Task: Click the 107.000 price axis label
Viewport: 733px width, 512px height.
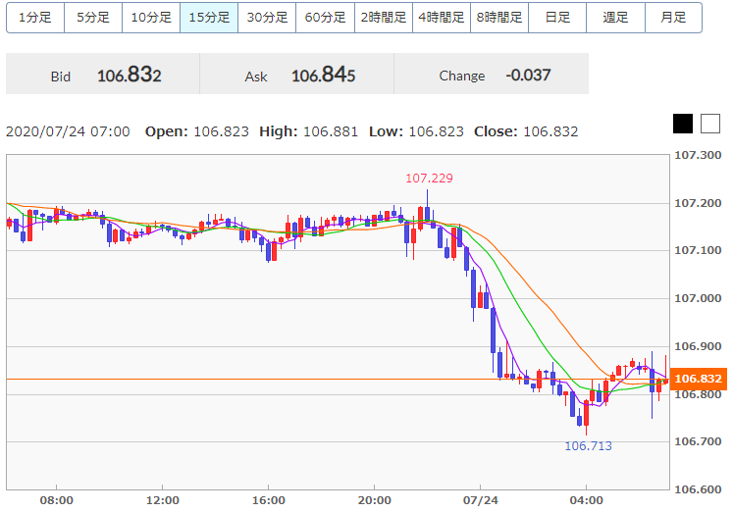Action: coord(698,298)
